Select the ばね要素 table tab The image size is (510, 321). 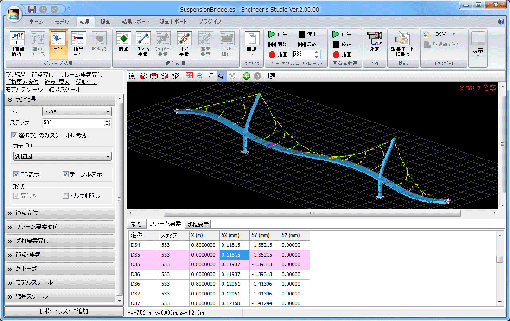point(198,225)
